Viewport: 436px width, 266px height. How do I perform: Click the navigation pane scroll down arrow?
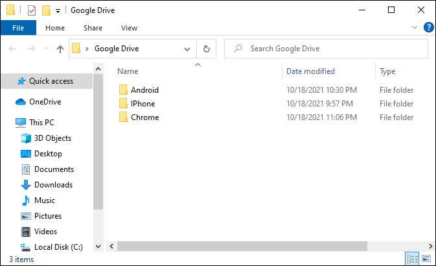pyautogui.click(x=98, y=247)
